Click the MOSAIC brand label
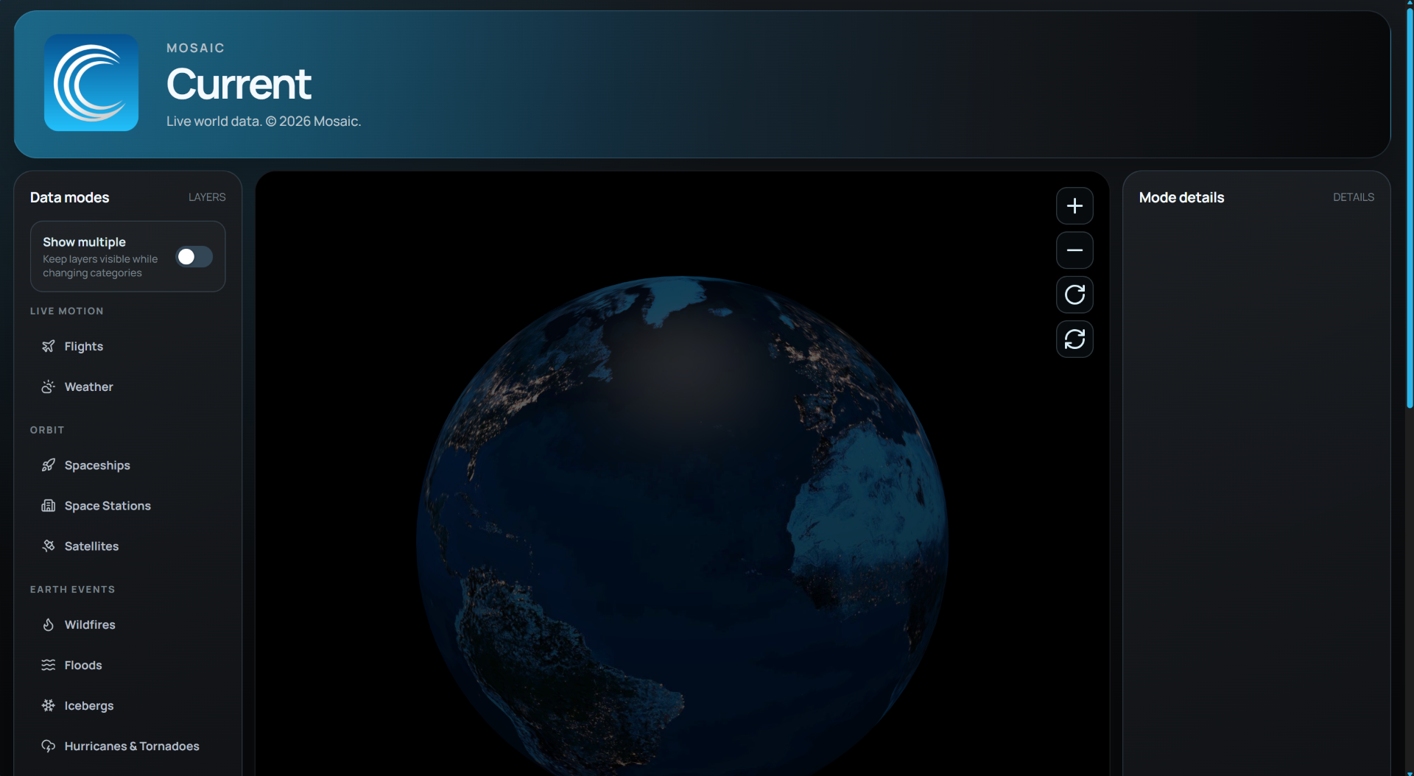 [x=195, y=48]
